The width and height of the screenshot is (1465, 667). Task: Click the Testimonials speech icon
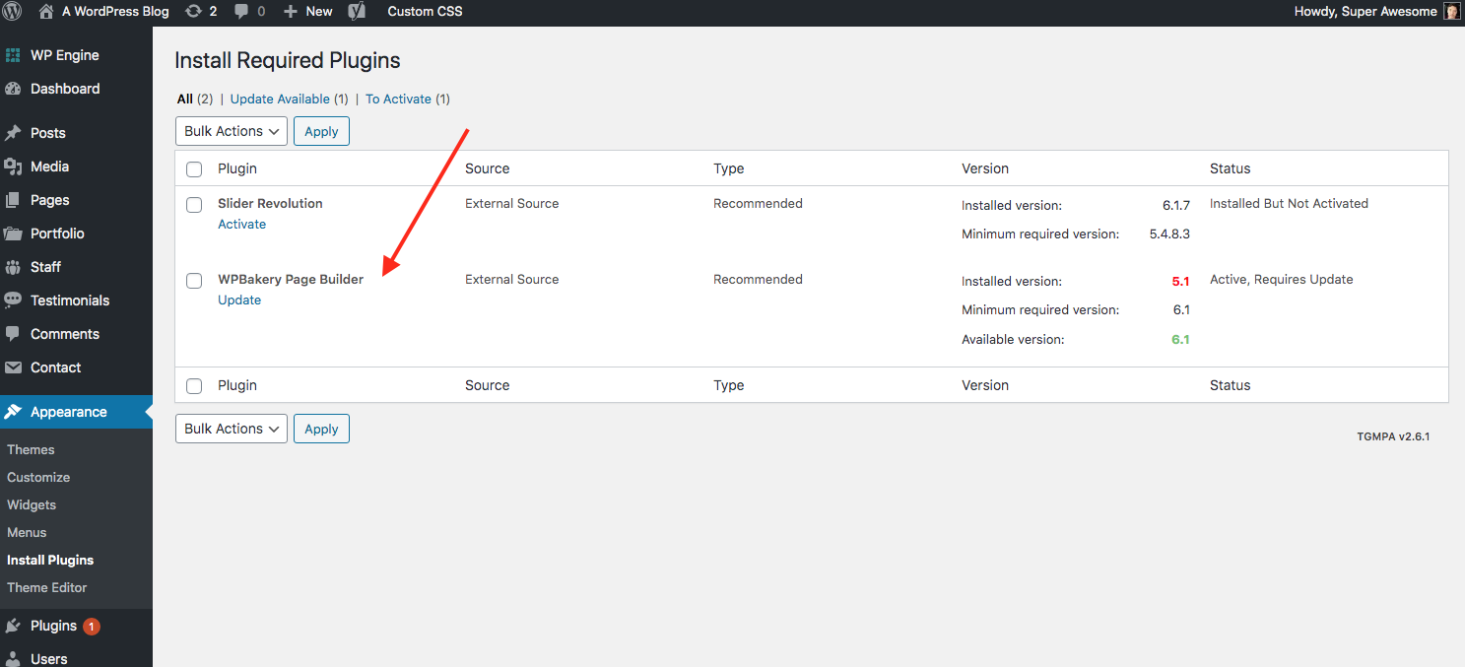click(x=13, y=300)
